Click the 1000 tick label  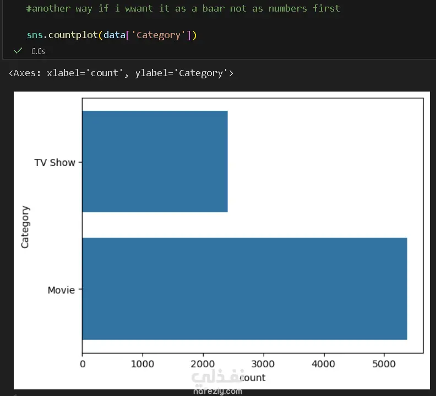coord(143,364)
